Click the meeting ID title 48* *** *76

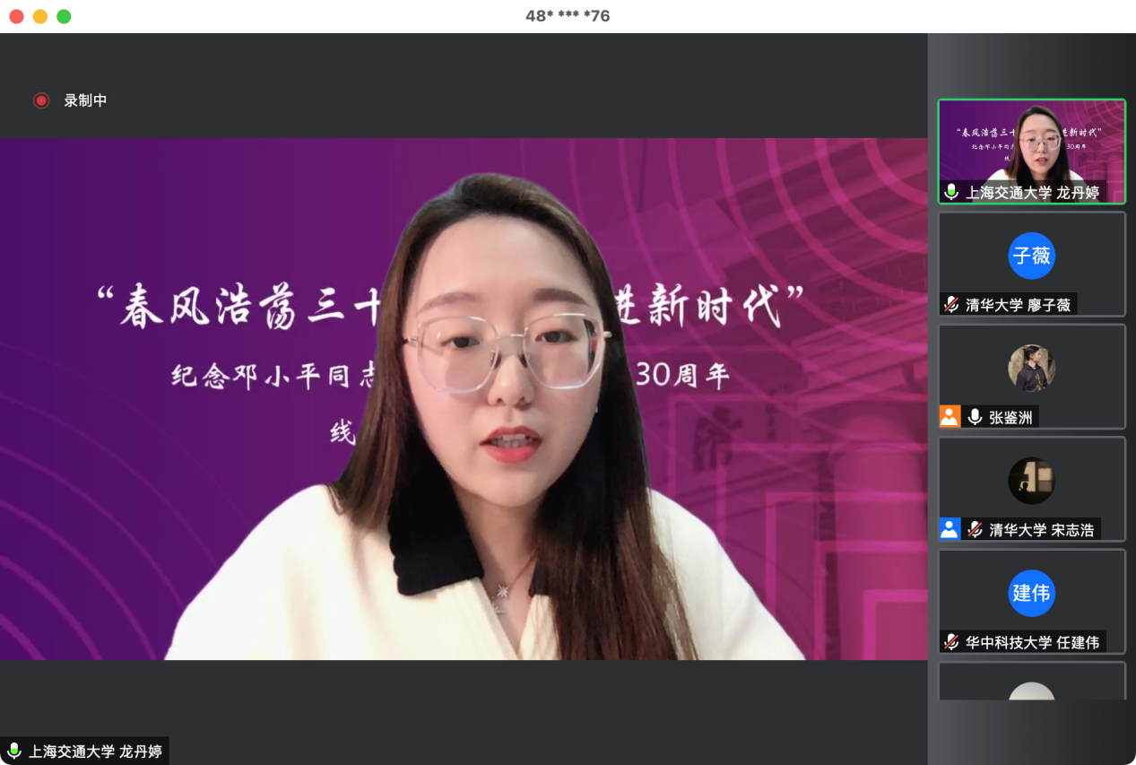pyautogui.click(x=568, y=16)
